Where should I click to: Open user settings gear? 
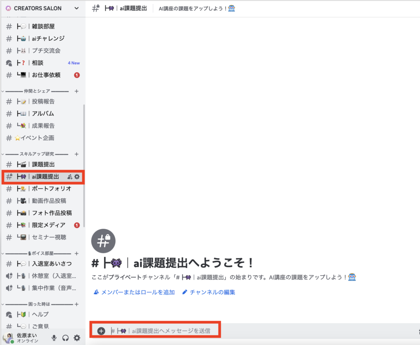(x=77, y=338)
